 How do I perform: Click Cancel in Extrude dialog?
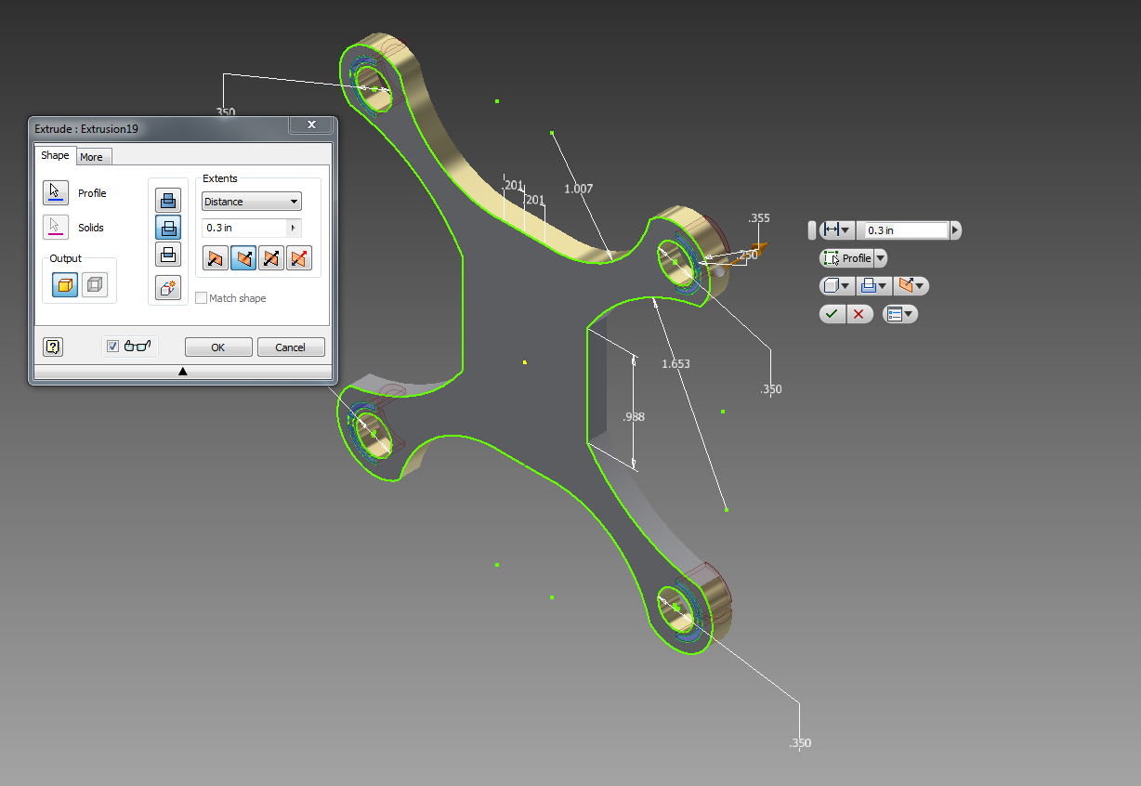tap(291, 347)
